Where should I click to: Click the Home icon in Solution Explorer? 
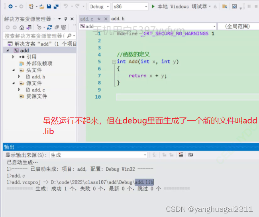pos(22,27)
